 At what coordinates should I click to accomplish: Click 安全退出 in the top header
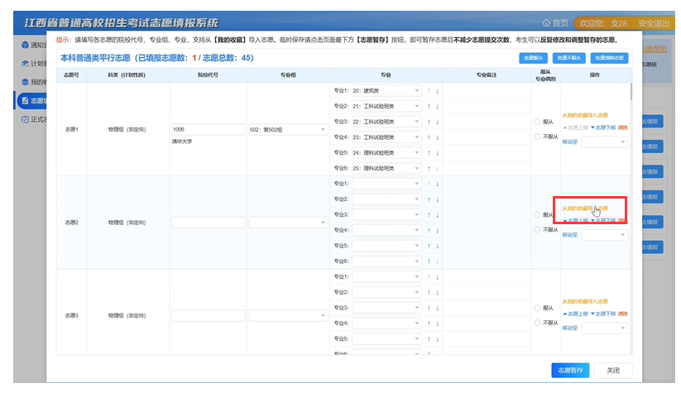click(x=654, y=22)
